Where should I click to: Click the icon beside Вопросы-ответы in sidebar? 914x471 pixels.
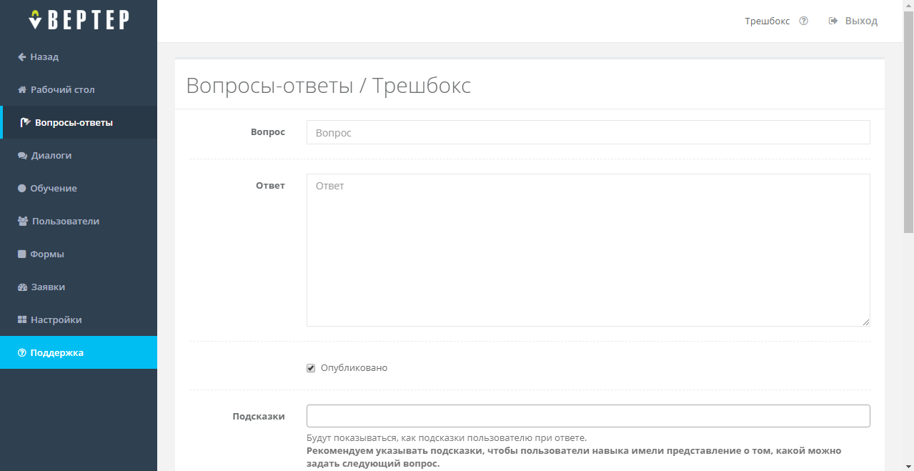tap(26, 123)
